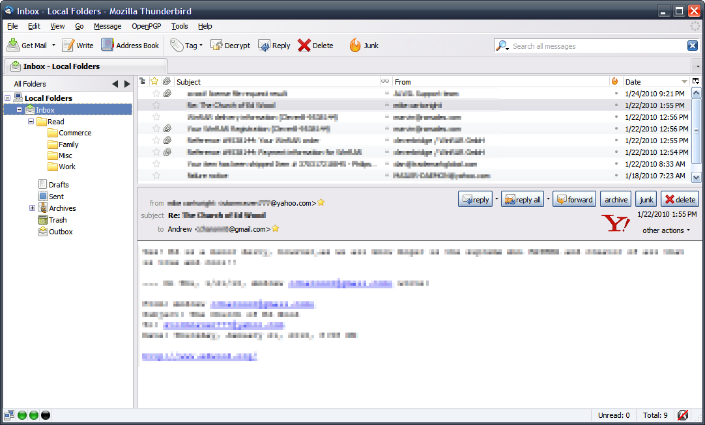Select the Misc folder
The height and width of the screenshot is (425, 705).
(60, 156)
